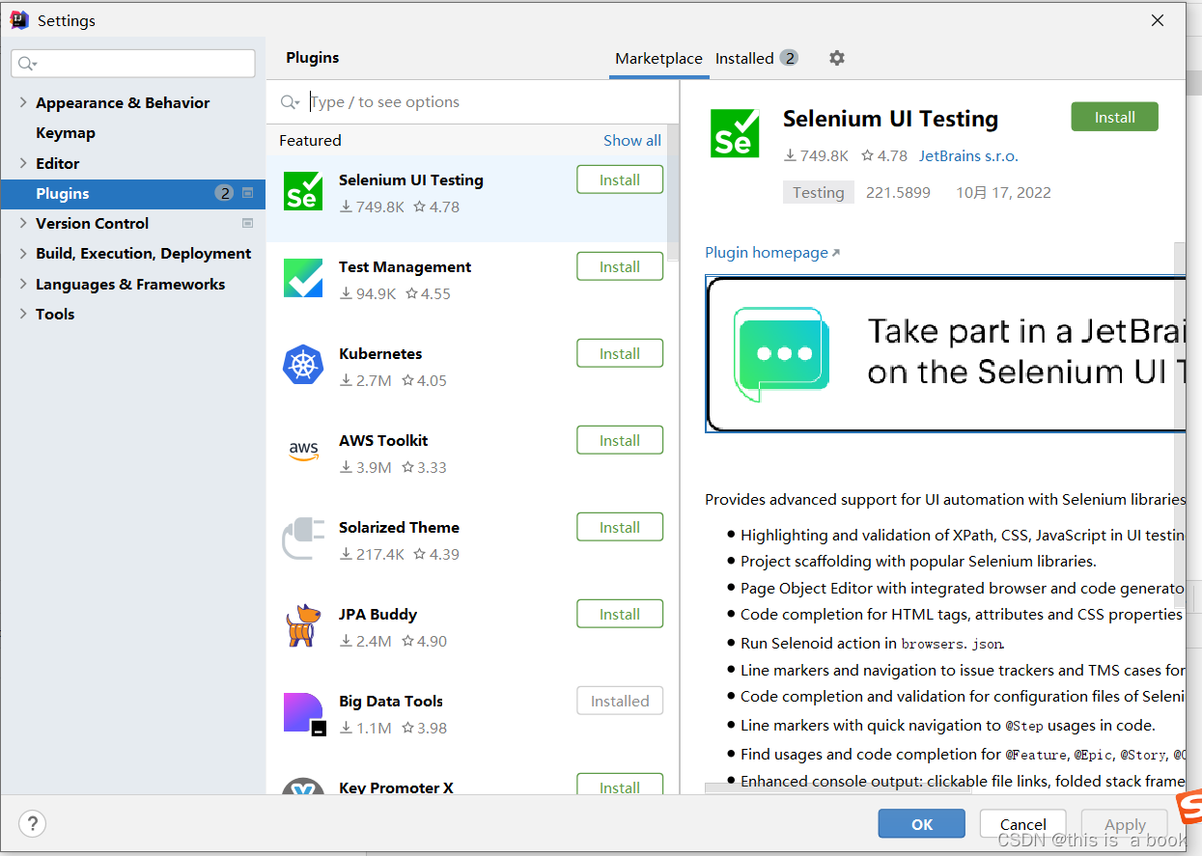Install the Solarized Theme plugin
This screenshot has width=1202, height=856.
coord(620,528)
